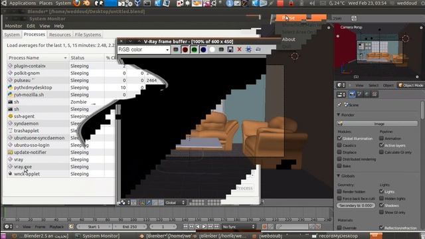The image size is (425, 239).
Task: Click the monochrome mode icon after white circle
Action: (x=221, y=50)
